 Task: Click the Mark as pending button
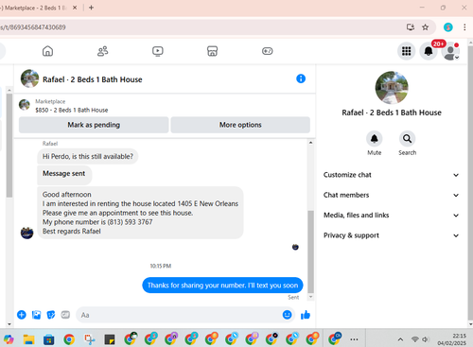coord(94,125)
